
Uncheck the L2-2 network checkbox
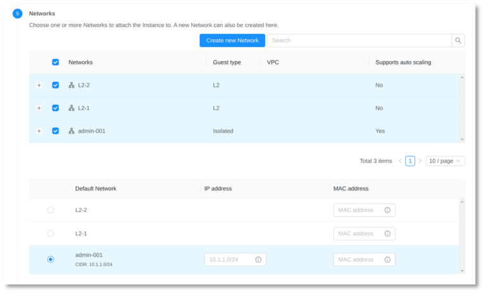click(56, 85)
